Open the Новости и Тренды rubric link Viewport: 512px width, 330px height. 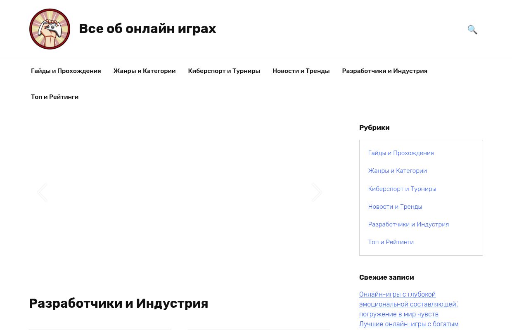click(395, 206)
